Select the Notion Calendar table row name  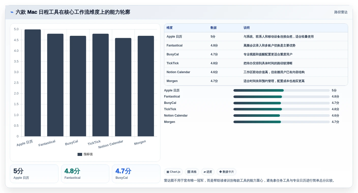coord(178,72)
